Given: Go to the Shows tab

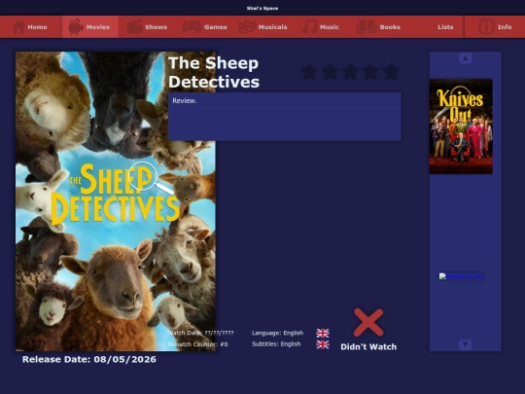Looking at the screenshot, I should 148,27.
